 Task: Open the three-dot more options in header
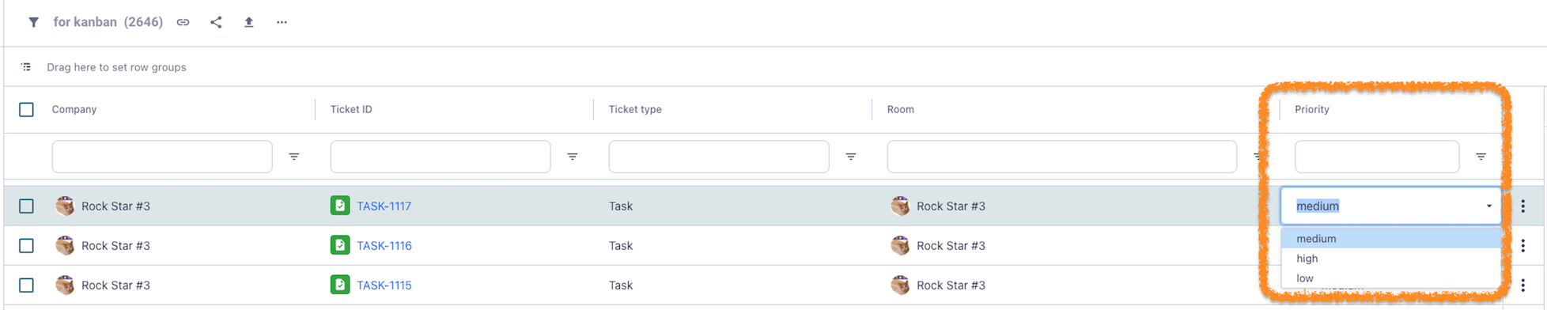(282, 22)
